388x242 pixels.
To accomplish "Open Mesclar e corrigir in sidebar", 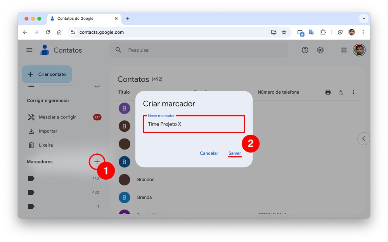I will [x=57, y=117].
